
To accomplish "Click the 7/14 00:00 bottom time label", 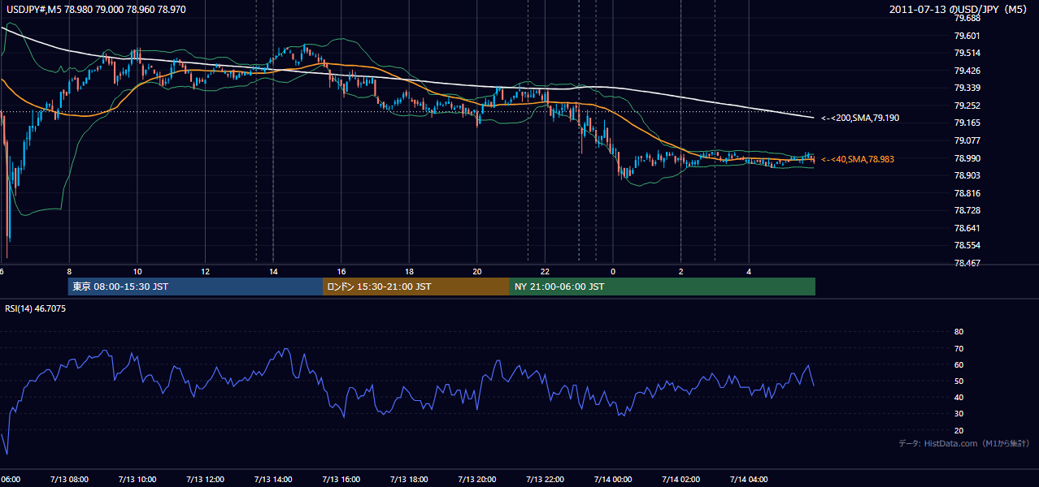I will (x=613, y=480).
